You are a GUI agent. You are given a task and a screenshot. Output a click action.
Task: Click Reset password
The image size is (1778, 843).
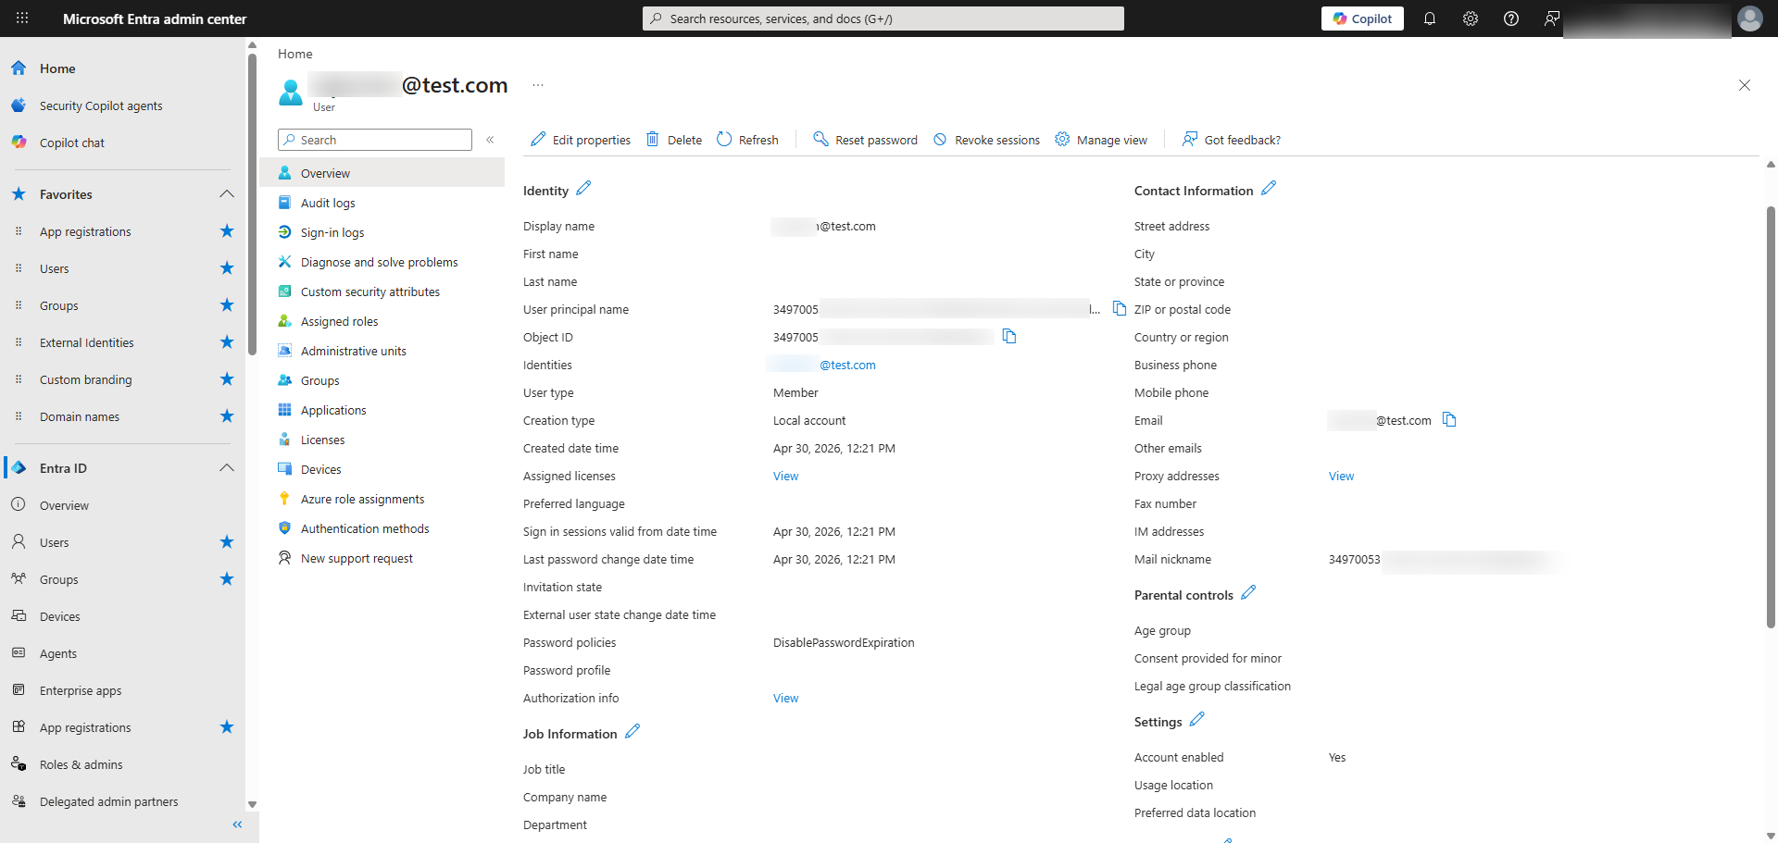pyautogui.click(x=866, y=140)
